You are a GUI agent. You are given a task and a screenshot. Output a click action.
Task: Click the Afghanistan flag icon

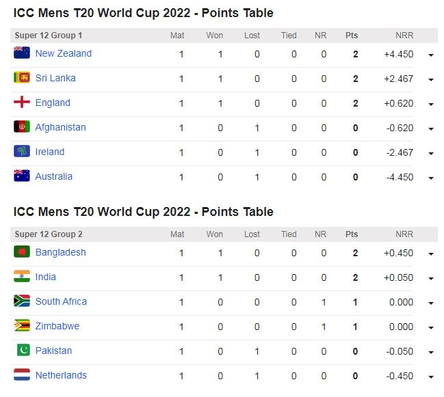tap(22, 127)
